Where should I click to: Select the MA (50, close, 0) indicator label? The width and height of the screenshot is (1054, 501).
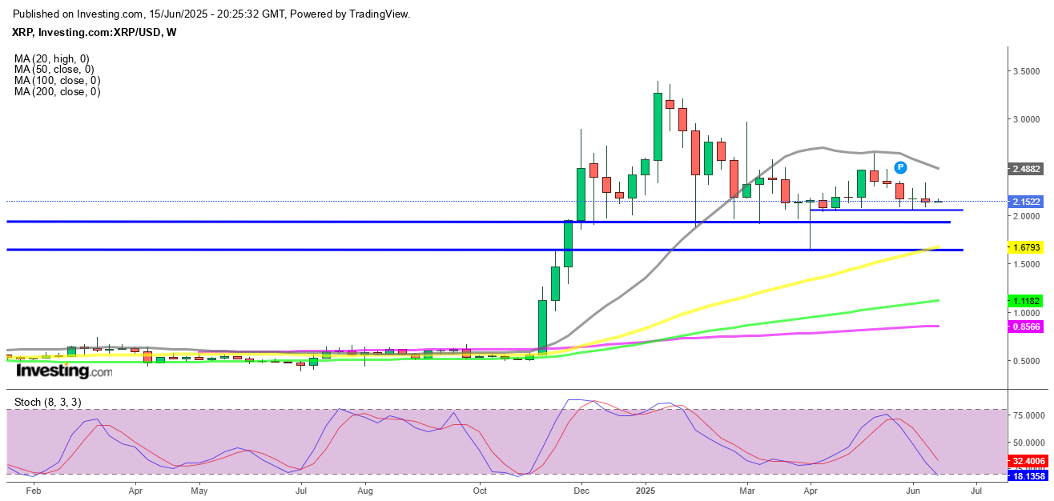tap(54, 70)
